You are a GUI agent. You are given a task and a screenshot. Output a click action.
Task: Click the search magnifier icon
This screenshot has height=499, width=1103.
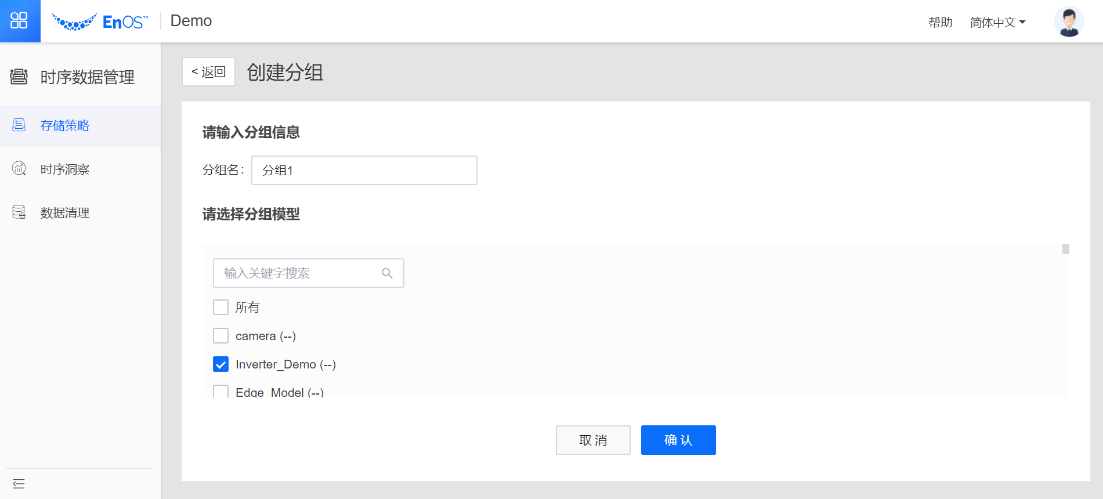(387, 273)
